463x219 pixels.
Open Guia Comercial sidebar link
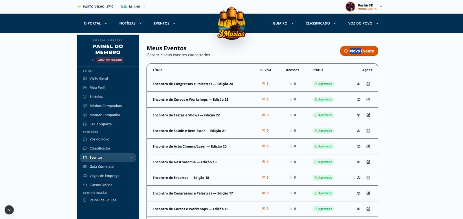tap(108, 166)
